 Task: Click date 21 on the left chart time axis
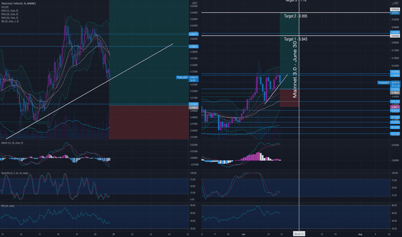(113, 234)
